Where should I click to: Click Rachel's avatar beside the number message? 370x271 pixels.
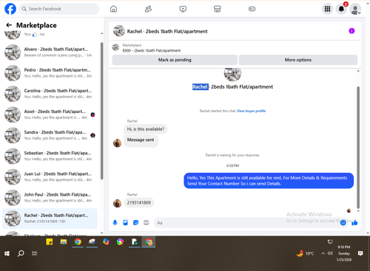pyautogui.click(x=117, y=203)
